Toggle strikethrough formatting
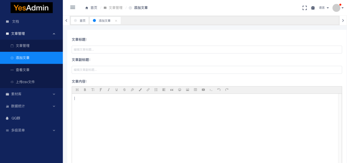Viewport: 347px width, 163px height. (x=124, y=90)
